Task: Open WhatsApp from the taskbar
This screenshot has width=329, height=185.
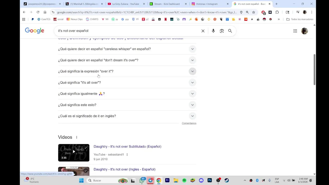Action: coord(142,180)
